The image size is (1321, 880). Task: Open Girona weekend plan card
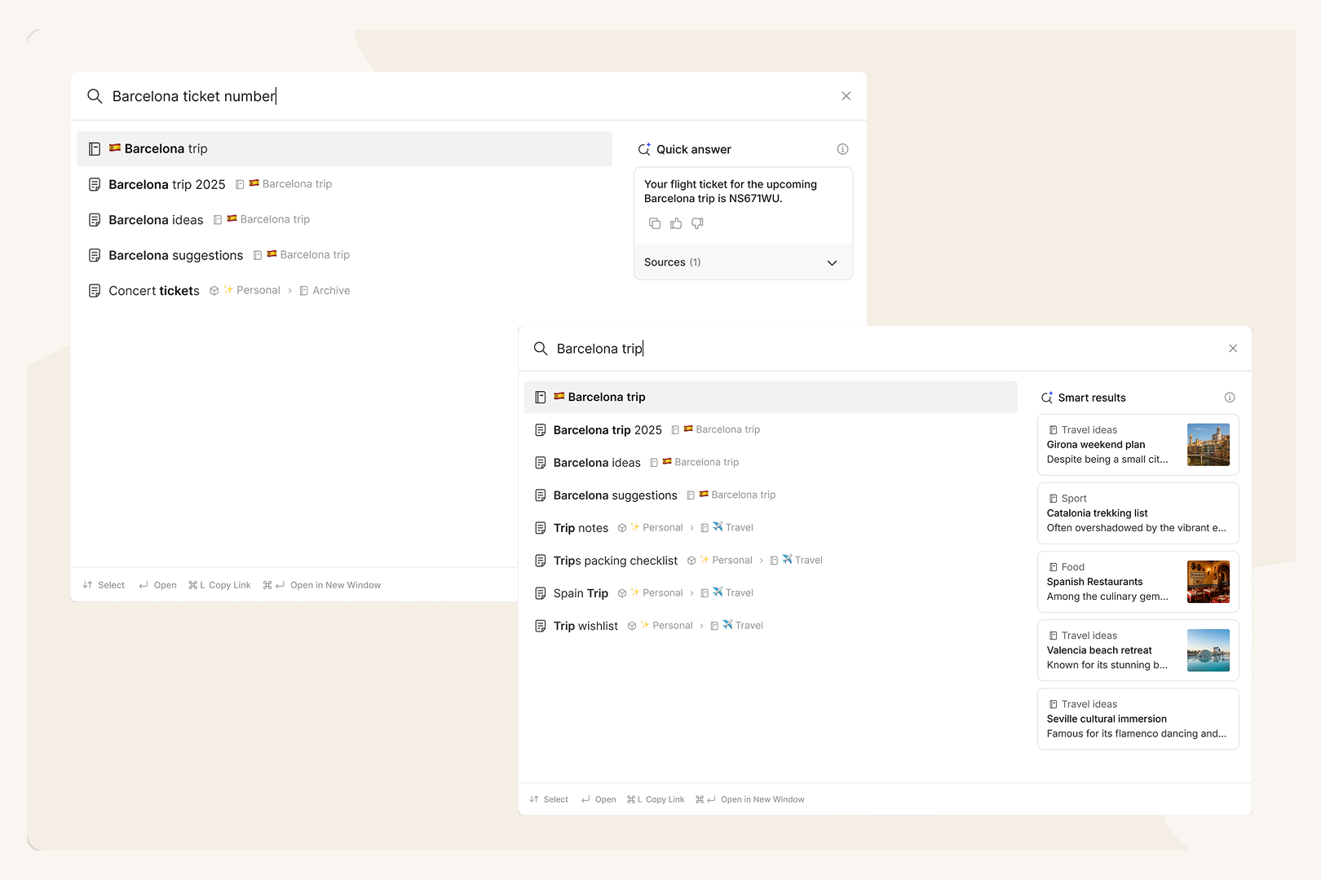click(x=1109, y=445)
